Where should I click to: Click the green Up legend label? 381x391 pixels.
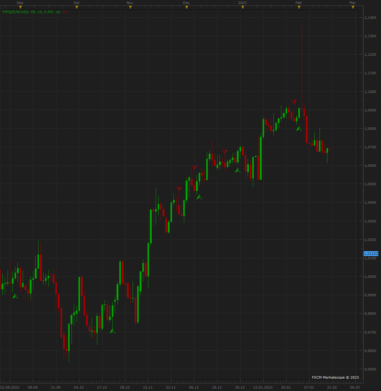58,12
